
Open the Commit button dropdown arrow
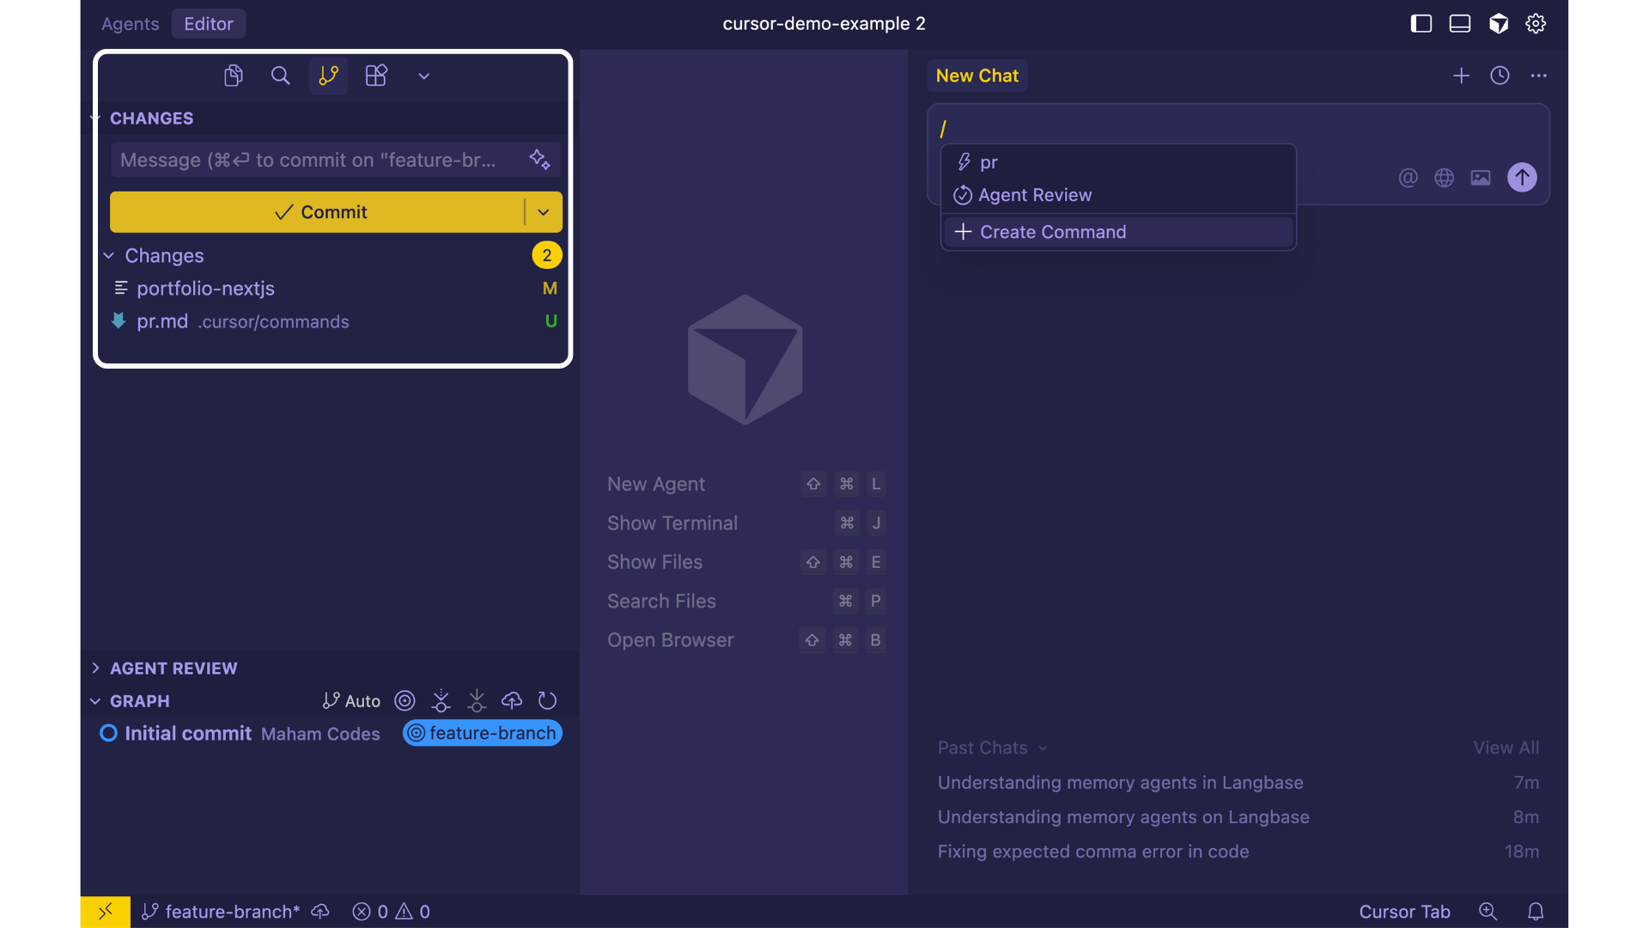coord(544,212)
